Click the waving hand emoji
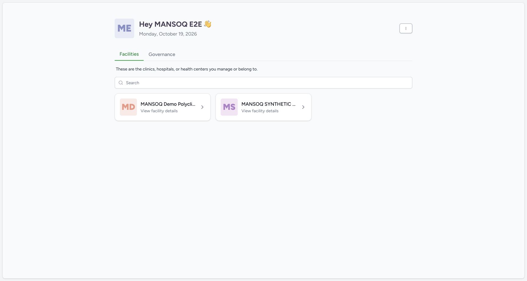Viewport: 527px width, 281px height. point(208,24)
